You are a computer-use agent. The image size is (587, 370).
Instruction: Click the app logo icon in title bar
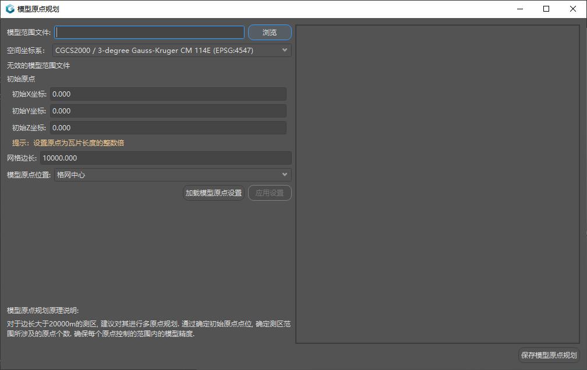tap(10, 9)
